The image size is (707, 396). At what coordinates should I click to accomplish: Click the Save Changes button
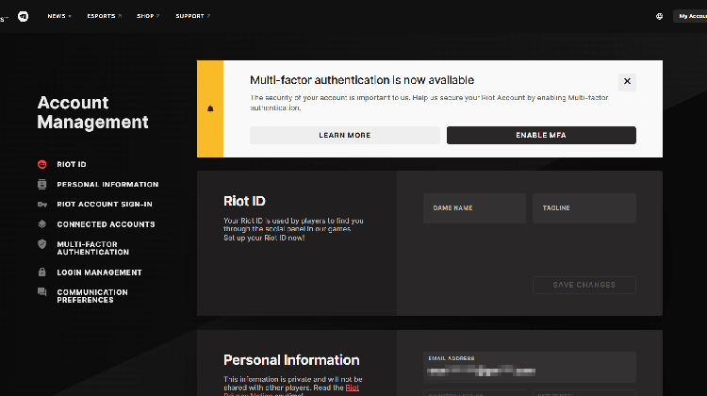click(x=584, y=285)
